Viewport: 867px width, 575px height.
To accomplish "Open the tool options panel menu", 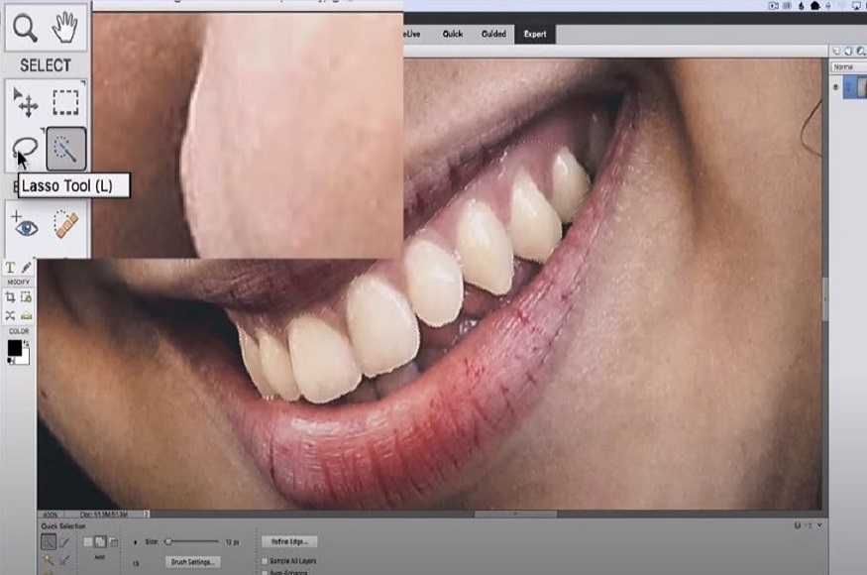I will (809, 525).
